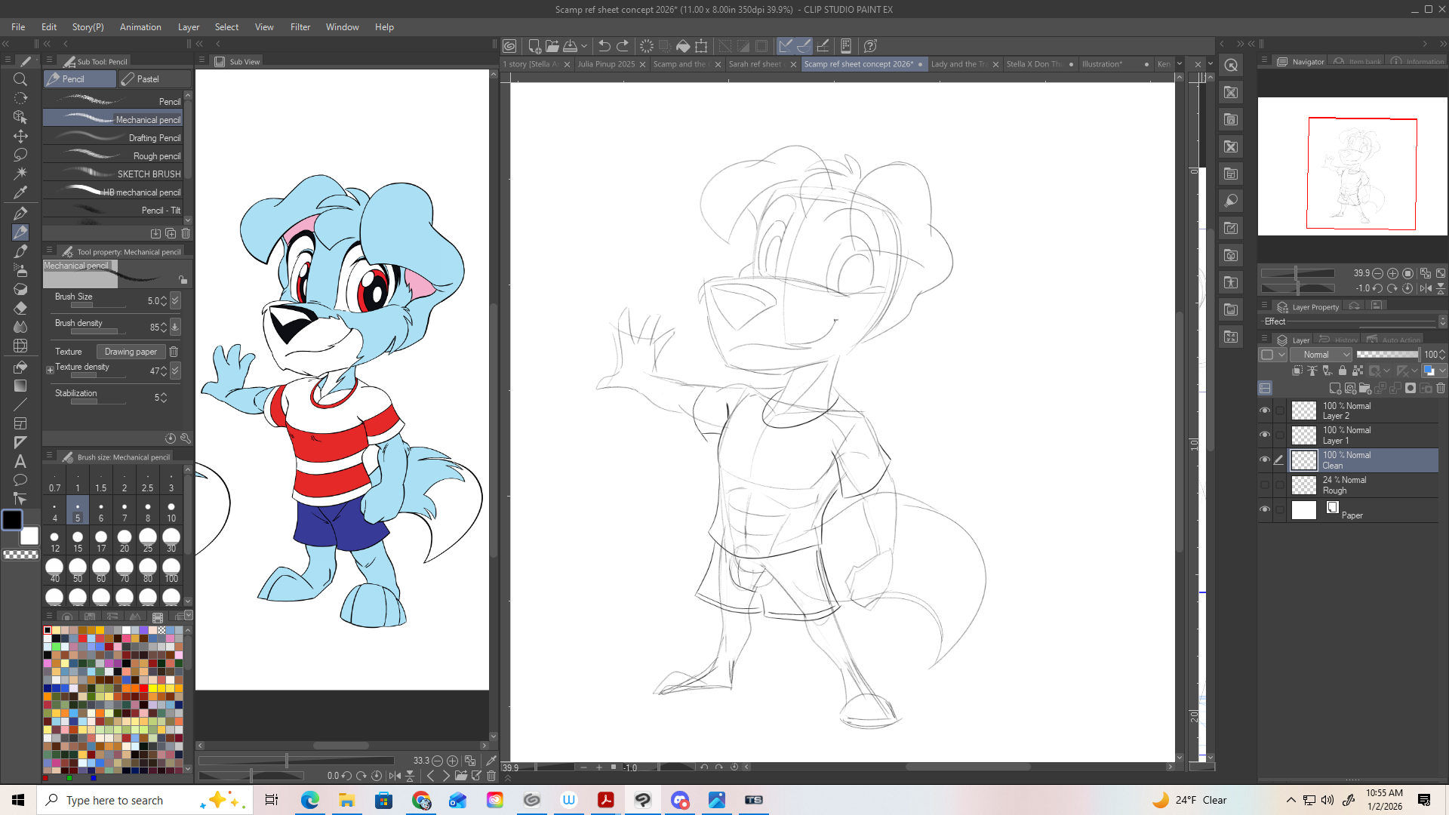Show the Rough layer
Image resolution: width=1449 pixels, height=815 pixels.
tap(1265, 485)
